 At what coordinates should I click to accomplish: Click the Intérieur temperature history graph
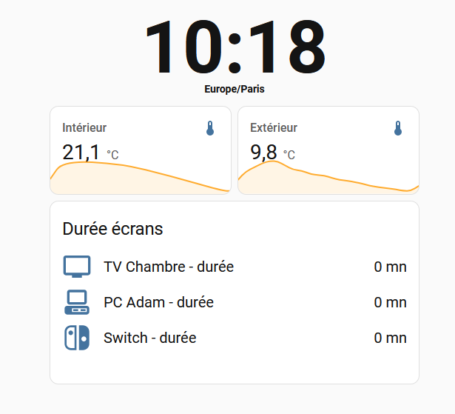(141, 179)
